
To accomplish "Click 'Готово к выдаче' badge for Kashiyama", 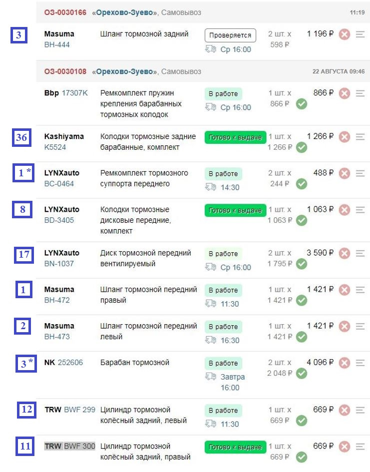I will [x=235, y=137].
